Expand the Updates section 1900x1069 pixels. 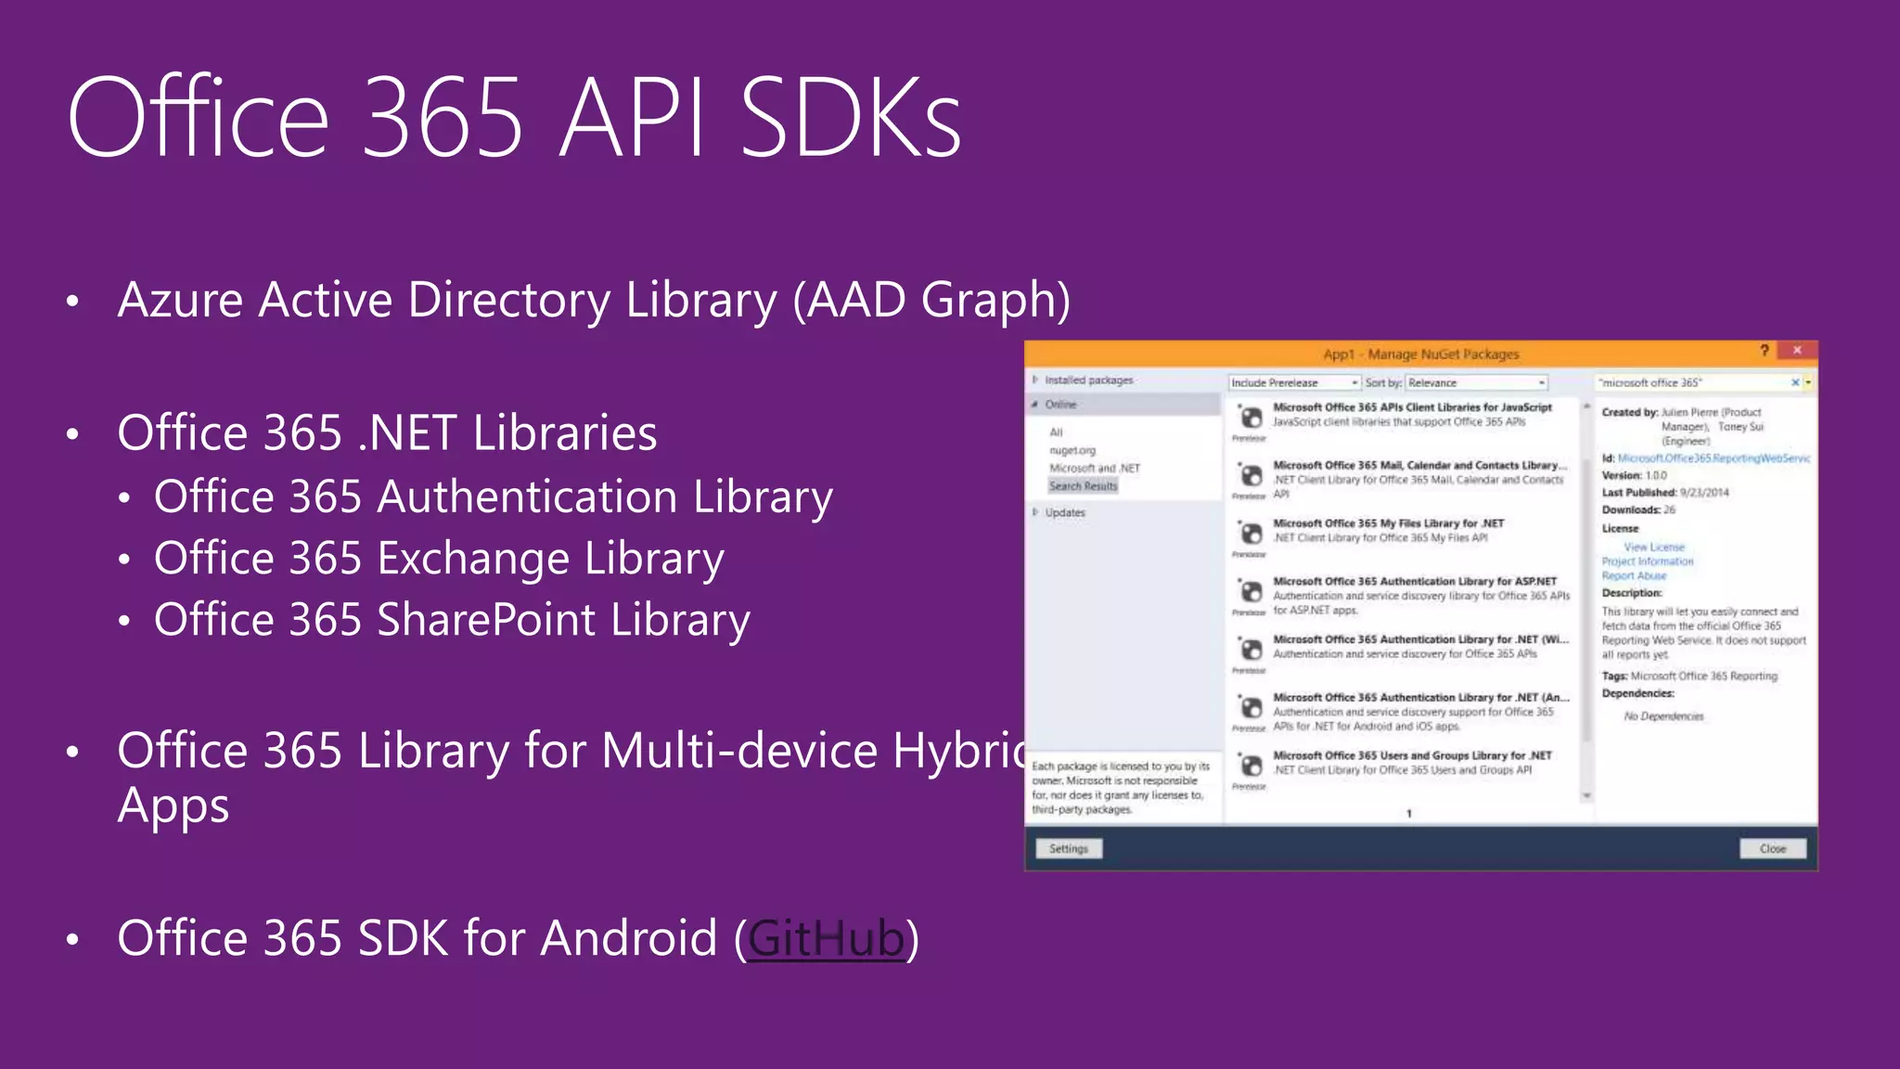[x=1035, y=512]
